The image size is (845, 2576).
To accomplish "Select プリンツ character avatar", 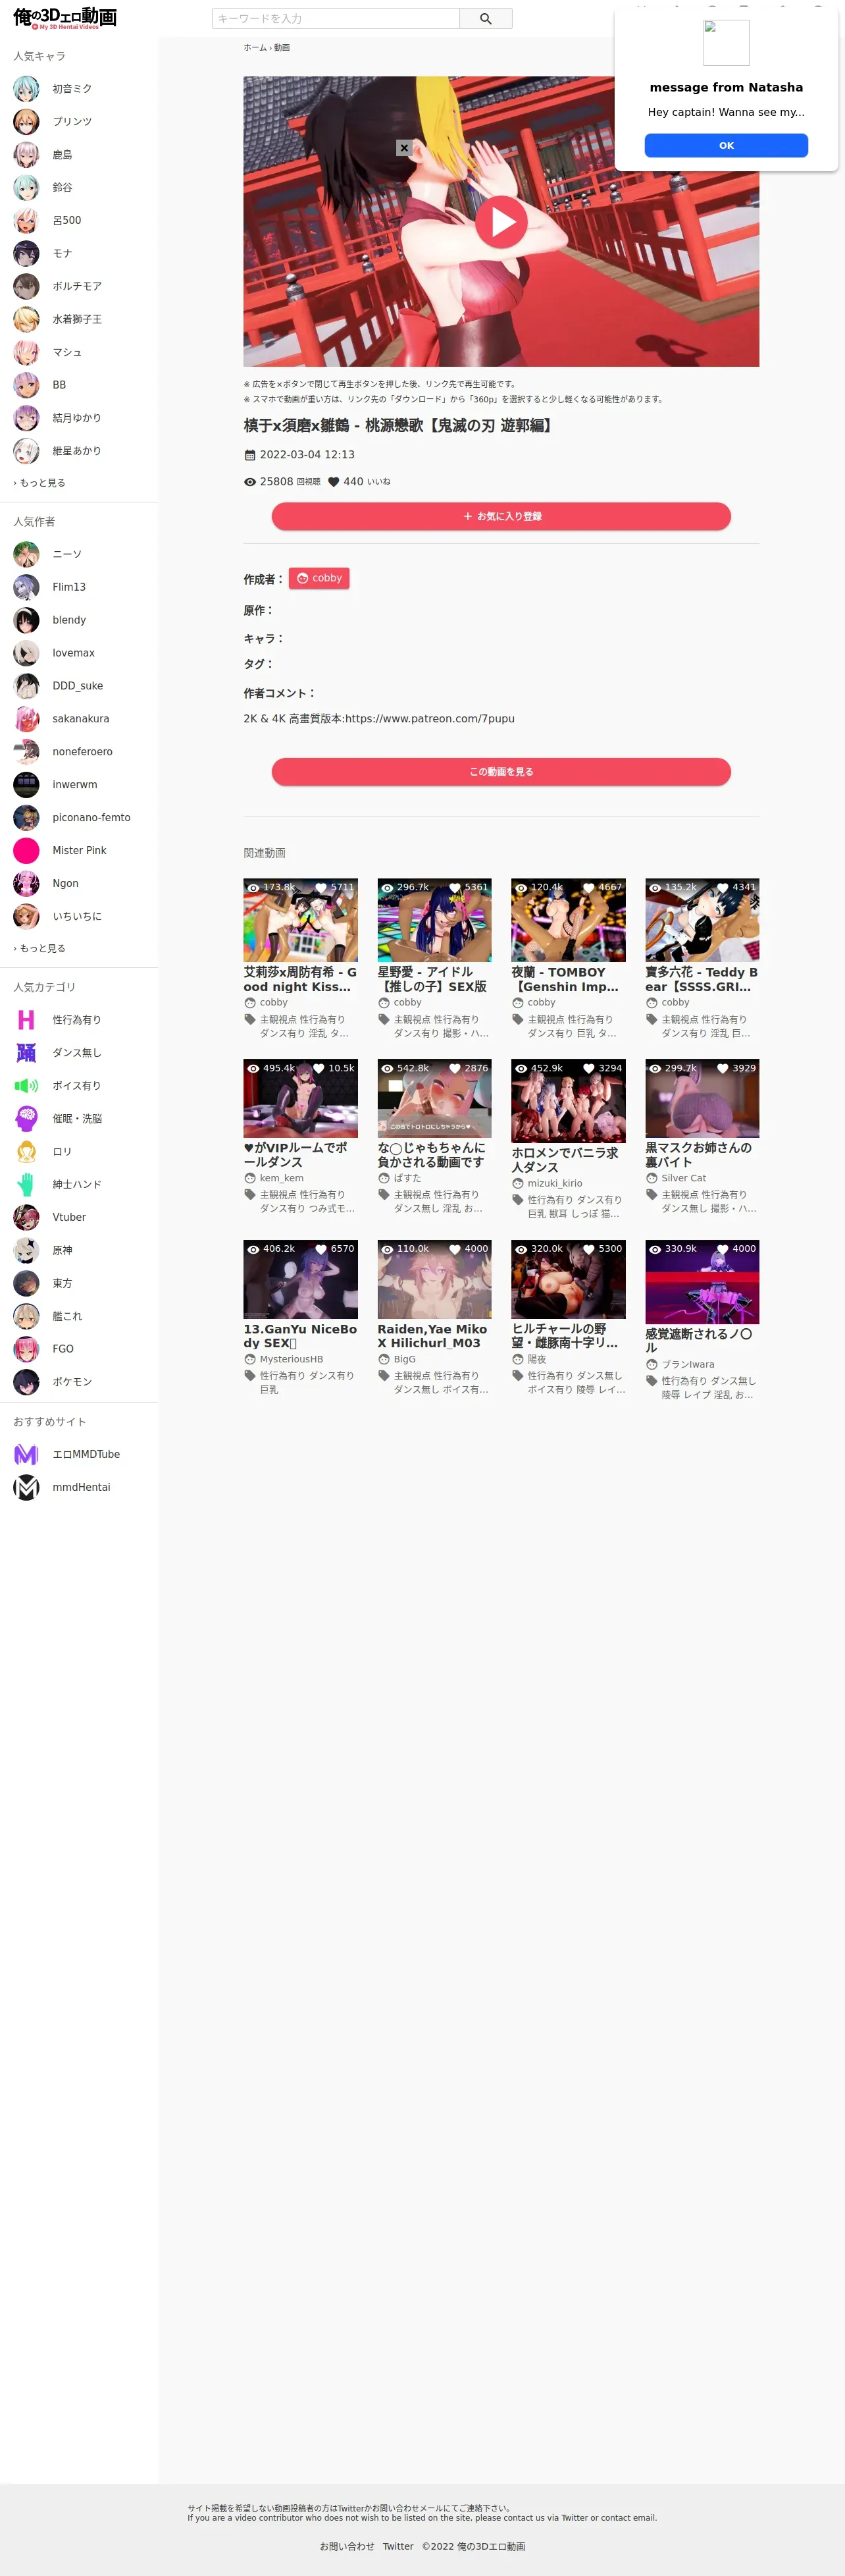I will click(x=26, y=122).
